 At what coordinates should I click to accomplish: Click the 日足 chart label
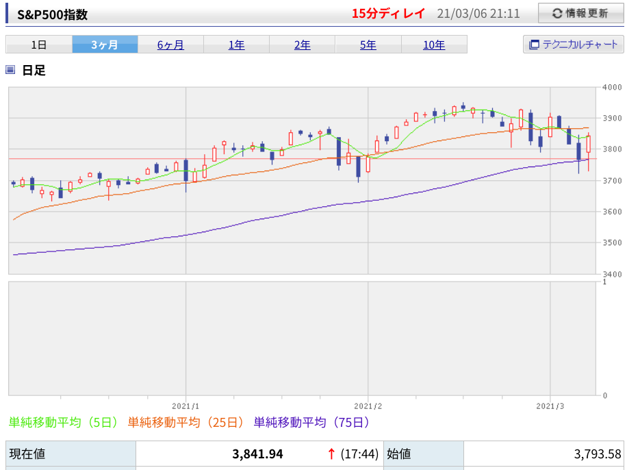pyautogui.click(x=34, y=71)
